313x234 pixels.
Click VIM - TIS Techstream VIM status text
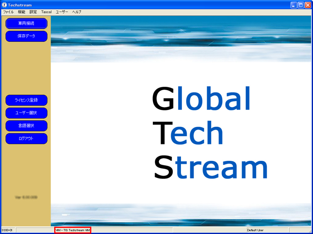[x=73, y=230]
